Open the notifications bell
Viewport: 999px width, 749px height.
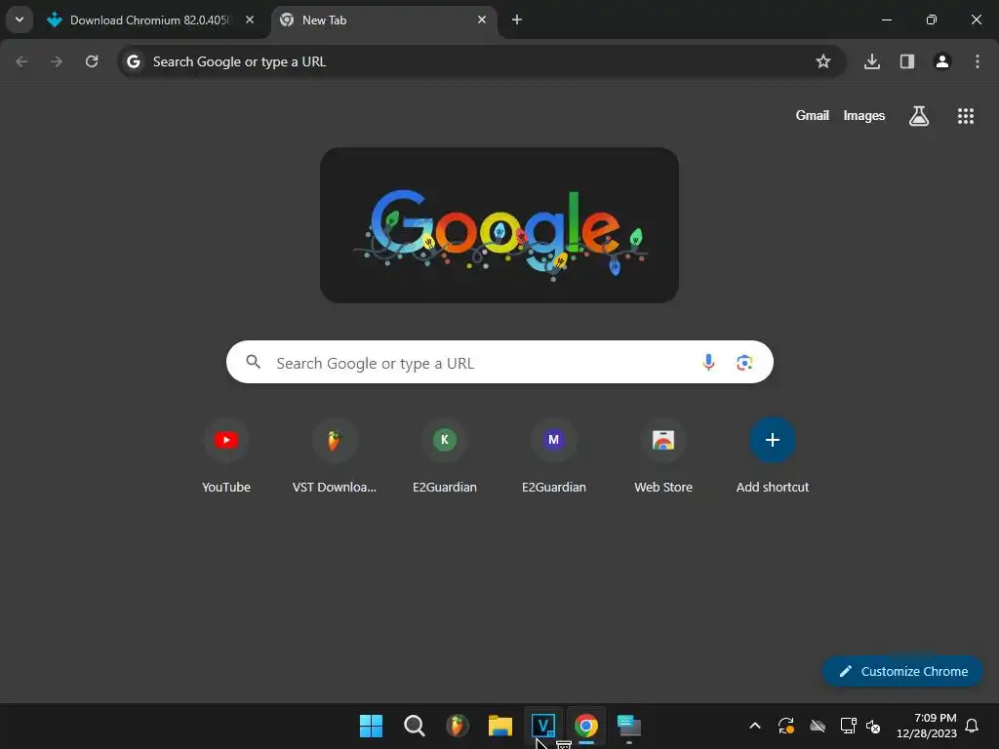tap(972, 726)
